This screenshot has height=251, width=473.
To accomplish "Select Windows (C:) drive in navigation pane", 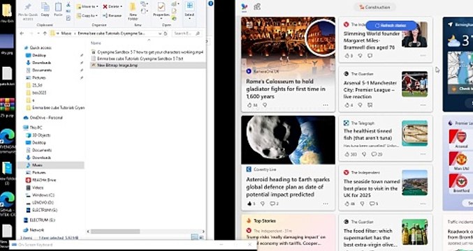I will (43, 195).
